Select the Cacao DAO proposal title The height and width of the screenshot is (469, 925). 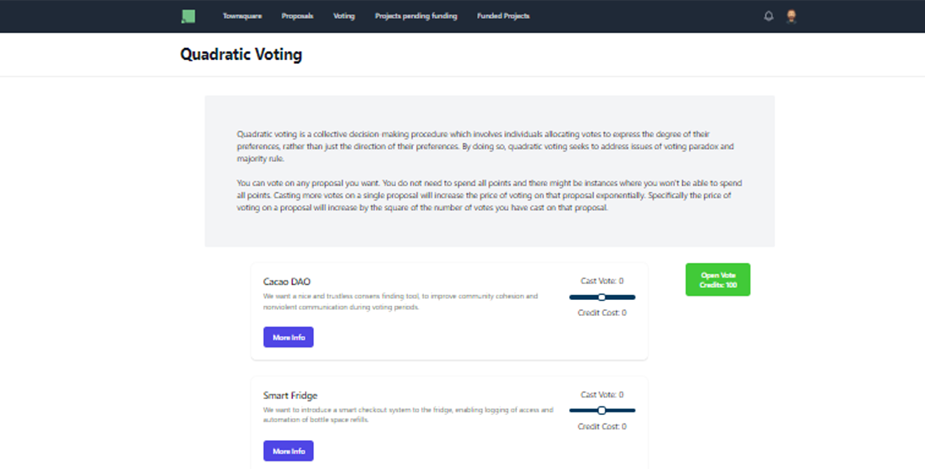tap(287, 282)
